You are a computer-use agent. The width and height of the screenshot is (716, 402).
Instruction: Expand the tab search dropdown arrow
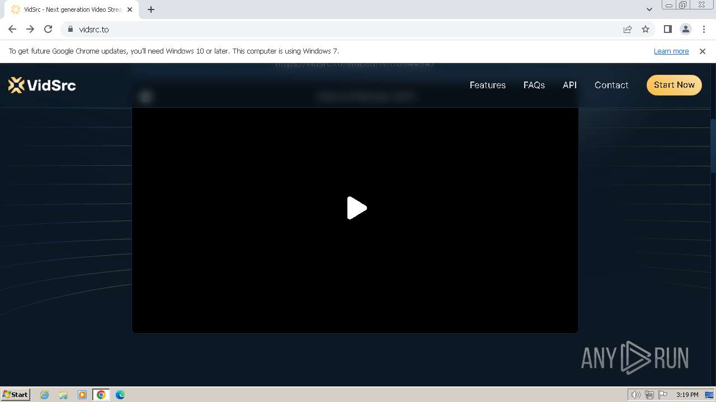[x=649, y=9]
